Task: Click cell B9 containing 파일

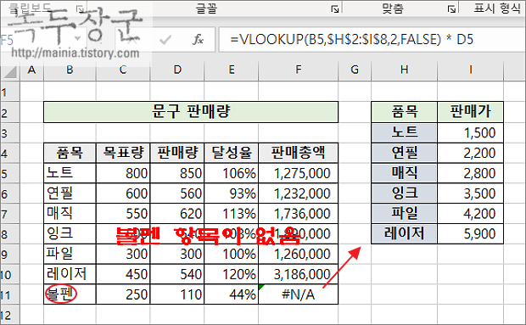Action: [70, 254]
